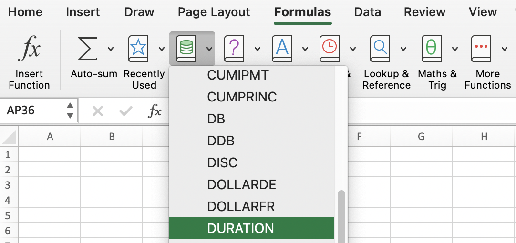Viewport: 516px width, 243px height.
Task: Choose DOLLARDE from the function list
Action: [251, 185]
